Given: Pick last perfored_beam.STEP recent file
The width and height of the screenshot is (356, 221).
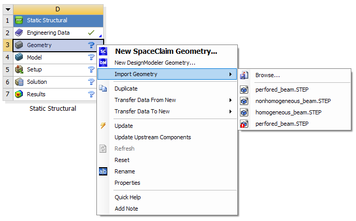Looking at the screenshot, I should [294, 124].
